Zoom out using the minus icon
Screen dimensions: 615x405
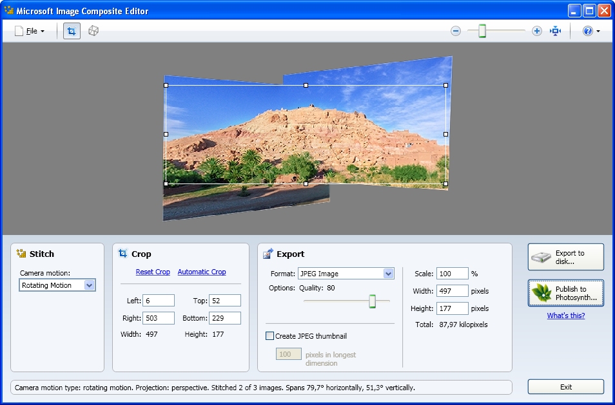pyautogui.click(x=456, y=30)
